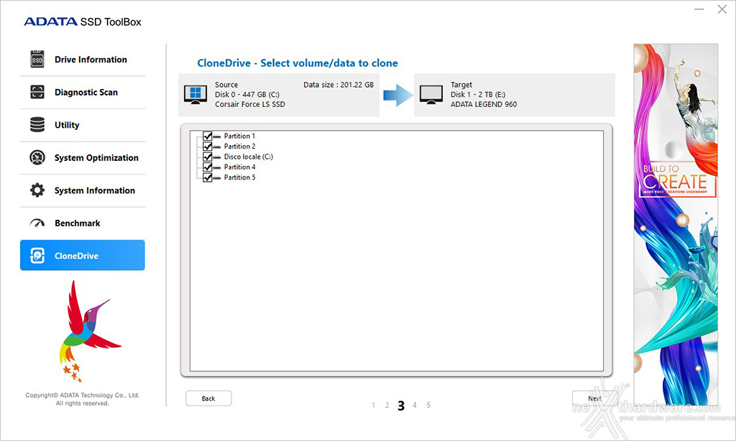Click the System Information gear icon
The width and height of the screenshot is (736, 441).
(37, 190)
